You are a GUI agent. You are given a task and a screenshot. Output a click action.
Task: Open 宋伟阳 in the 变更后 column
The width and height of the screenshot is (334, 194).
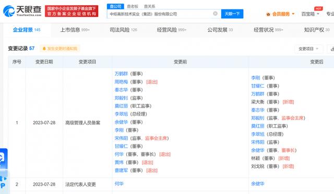(x=258, y=142)
